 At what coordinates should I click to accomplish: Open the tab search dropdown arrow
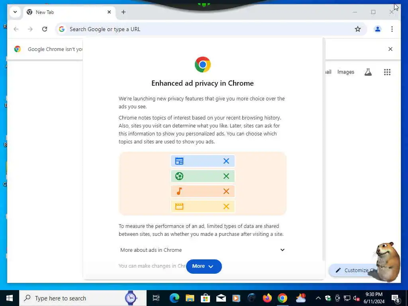(x=15, y=12)
